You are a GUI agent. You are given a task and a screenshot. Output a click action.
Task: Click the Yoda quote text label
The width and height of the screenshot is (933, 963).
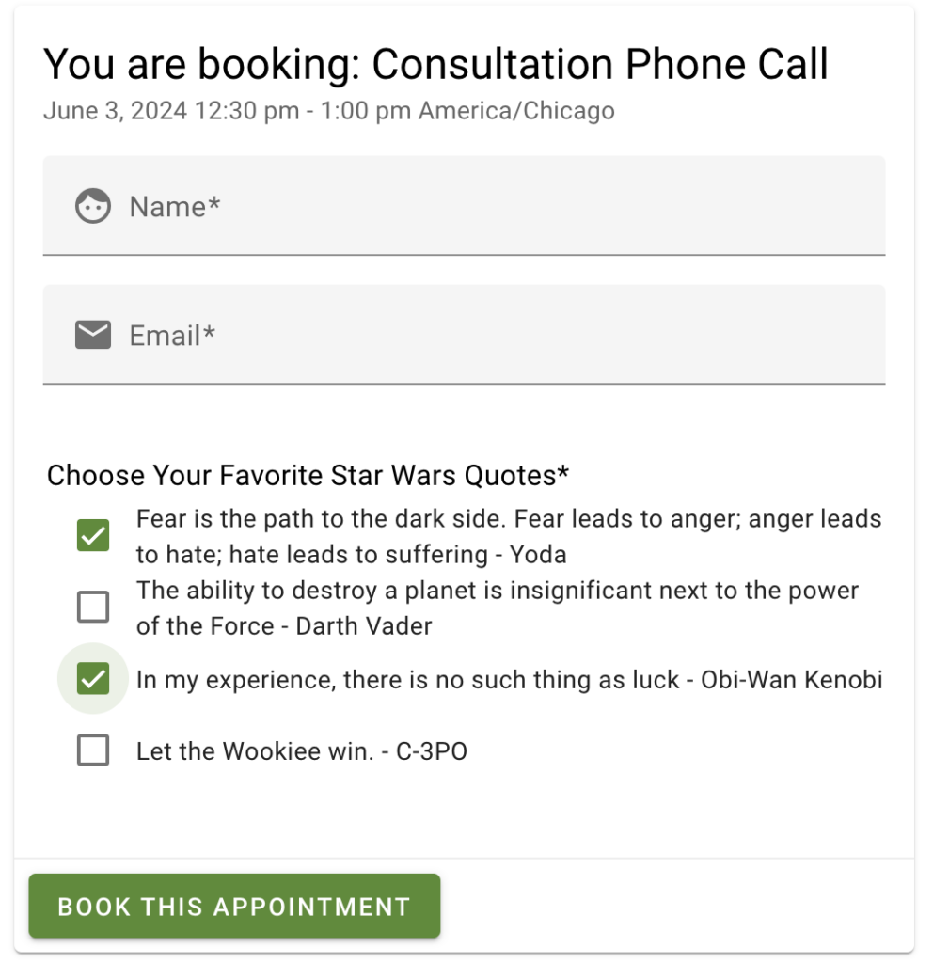(x=508, y=536)
